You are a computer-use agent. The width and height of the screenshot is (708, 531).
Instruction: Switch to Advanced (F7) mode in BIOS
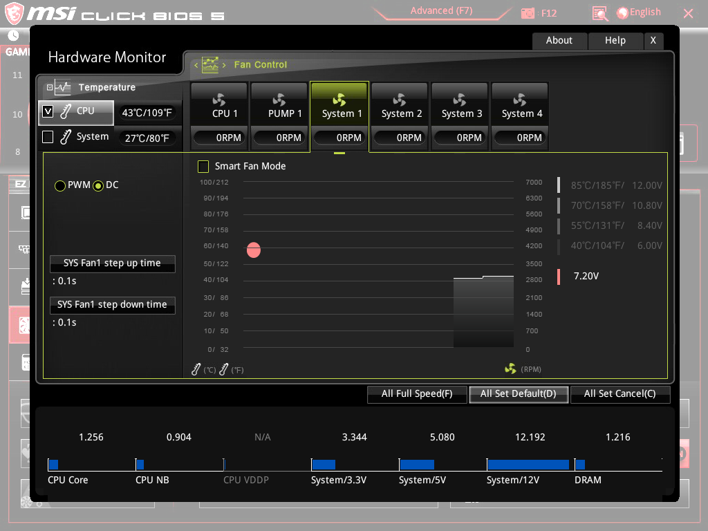click(441, 11)
